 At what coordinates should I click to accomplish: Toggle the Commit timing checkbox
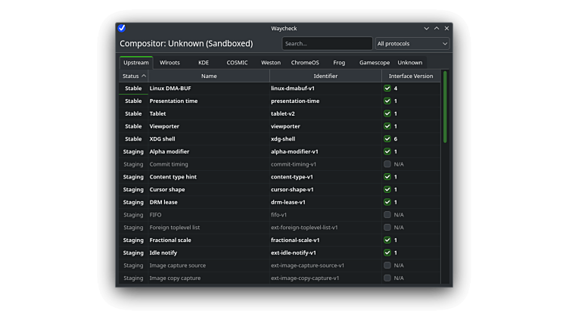click(387, 164)
